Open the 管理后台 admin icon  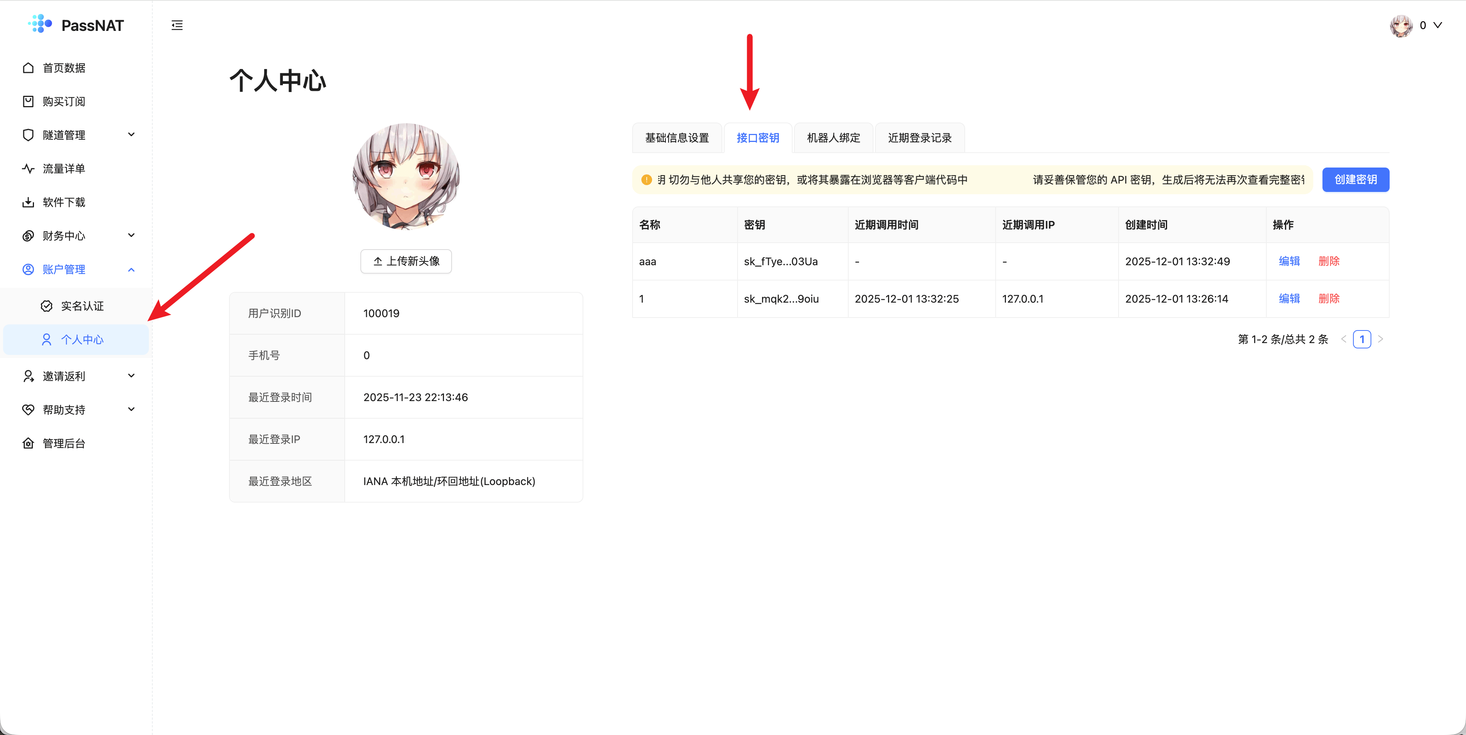point(28,443)
